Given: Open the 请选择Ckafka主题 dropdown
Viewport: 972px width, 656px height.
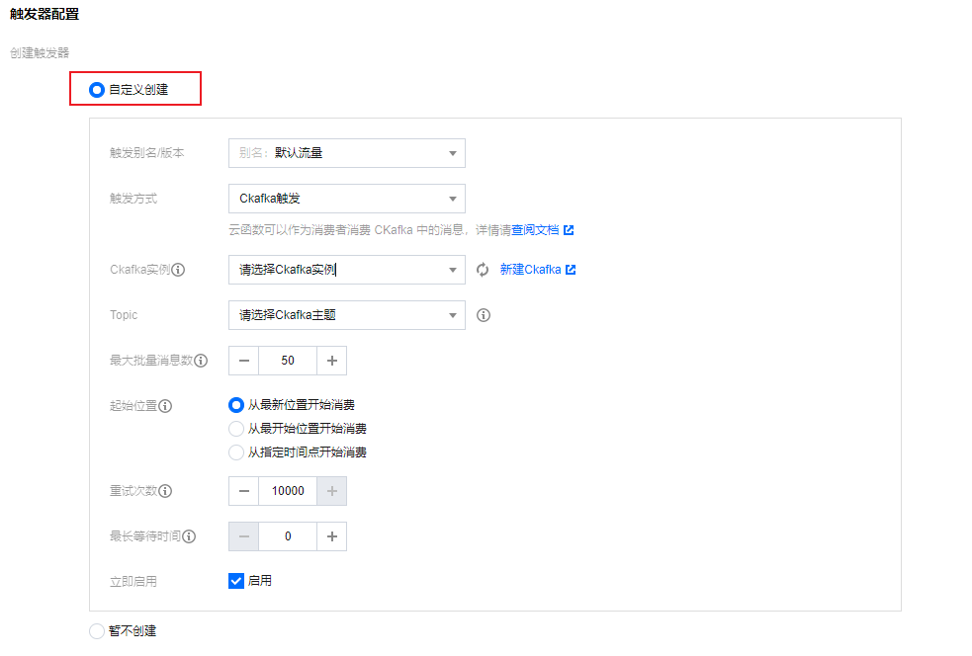Looking at the screenshot, I should click(x=347, y=315).
